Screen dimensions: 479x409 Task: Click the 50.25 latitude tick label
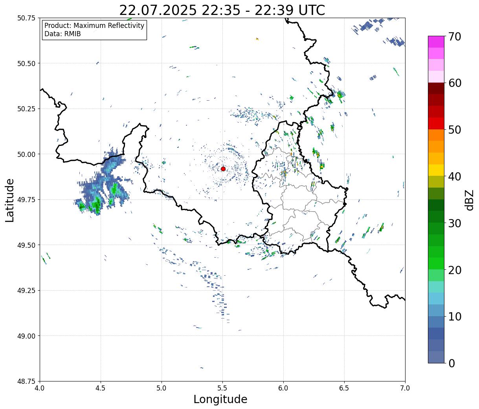point(26,109)
